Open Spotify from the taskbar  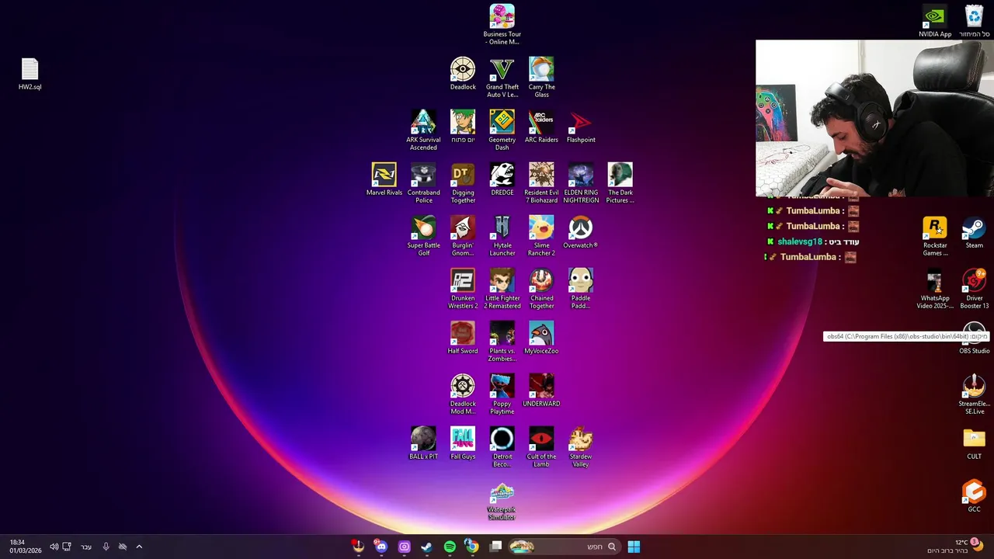tap(450, 547)
